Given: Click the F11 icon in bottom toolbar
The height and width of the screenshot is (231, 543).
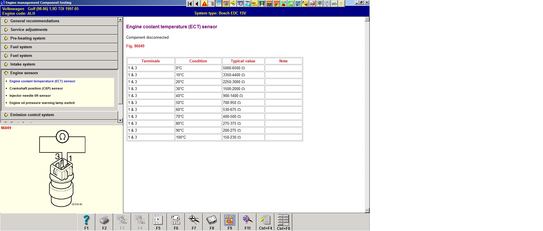Looking at the screenshot, I should (x=248, y=221).
